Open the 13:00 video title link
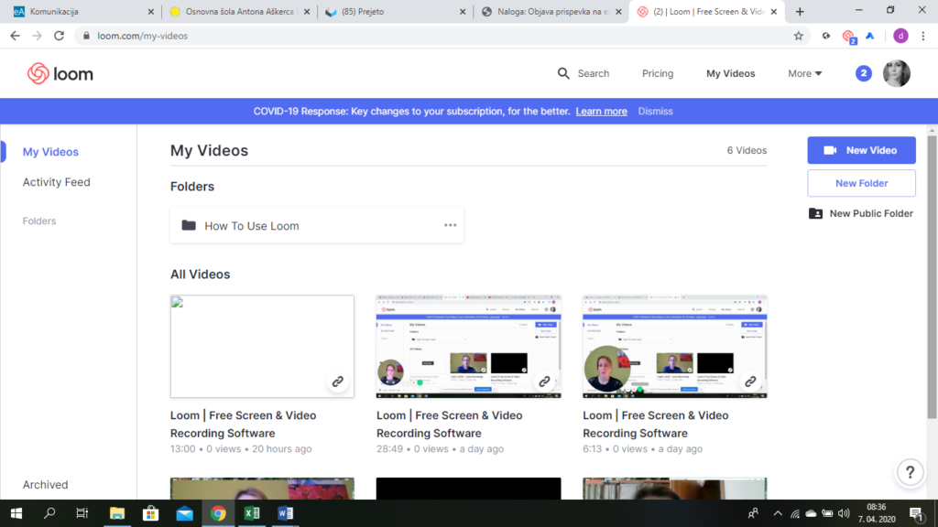 point(243,425)
